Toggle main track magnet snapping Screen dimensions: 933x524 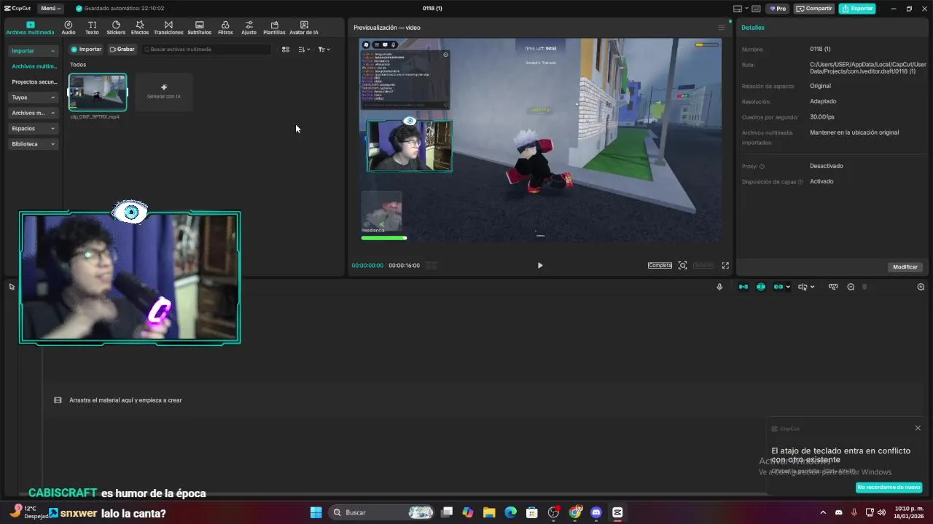coord(743,287)
